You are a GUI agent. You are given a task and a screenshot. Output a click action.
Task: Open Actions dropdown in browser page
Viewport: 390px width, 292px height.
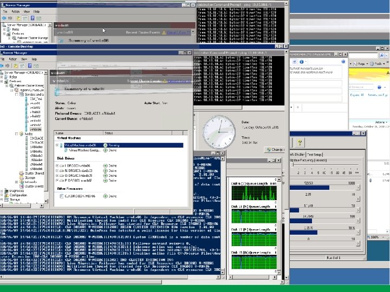(381, 122)
